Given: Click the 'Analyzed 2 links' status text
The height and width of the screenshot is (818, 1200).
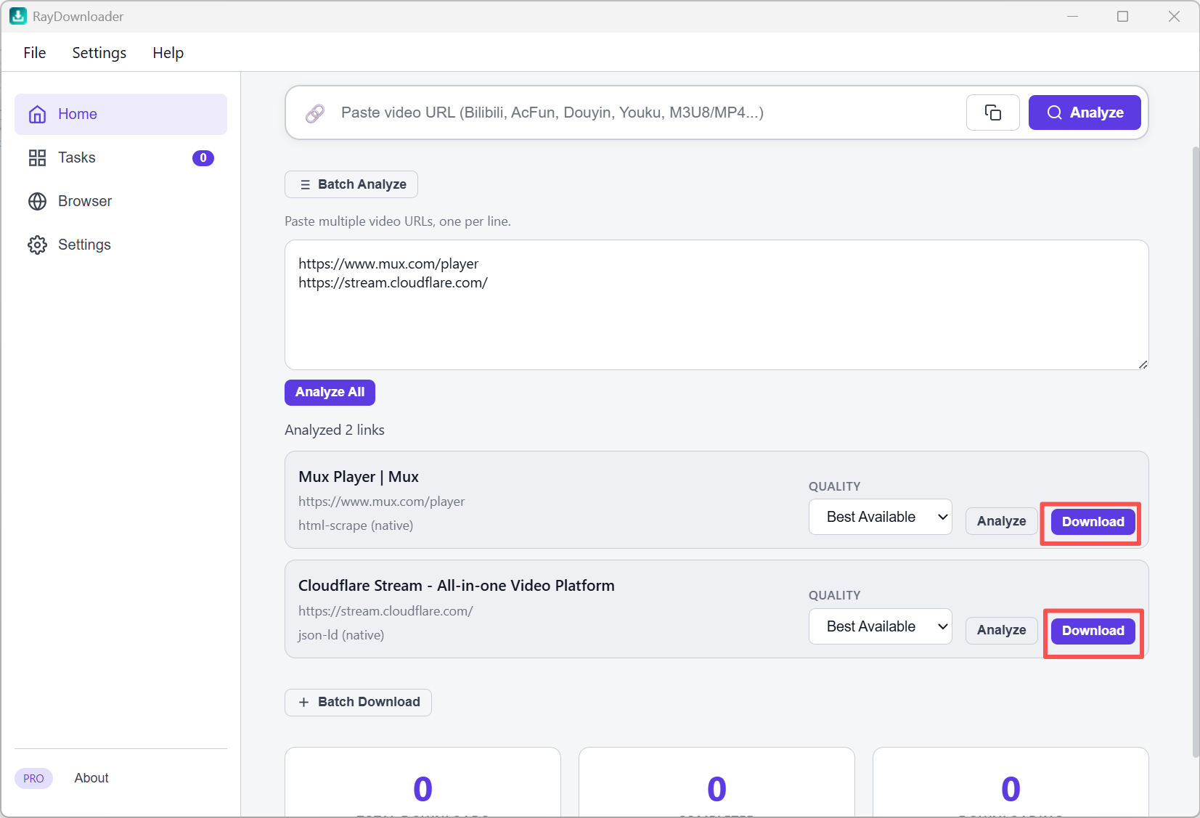Looking at the screenshot, I should (335, 430).
